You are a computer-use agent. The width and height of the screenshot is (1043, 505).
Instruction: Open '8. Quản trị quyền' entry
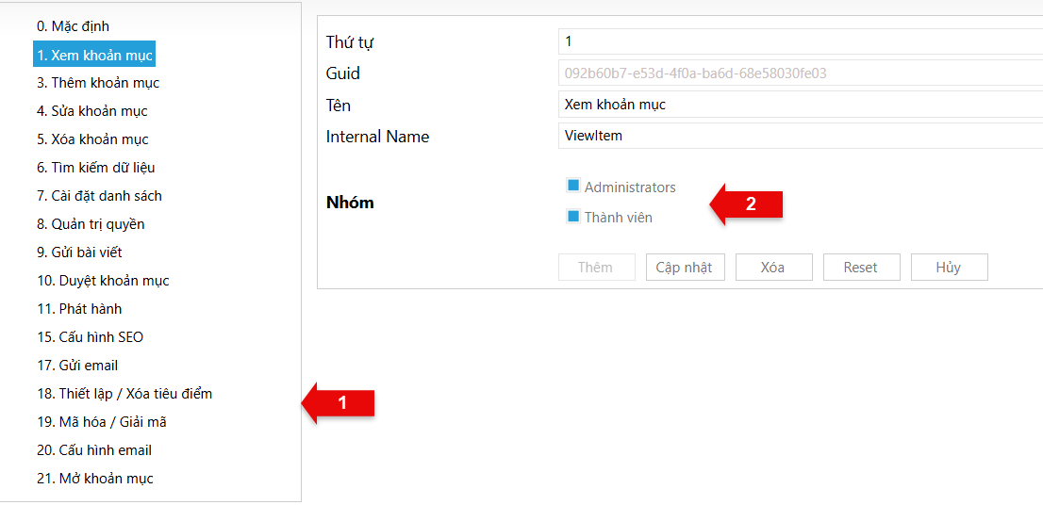pos(91,224)
